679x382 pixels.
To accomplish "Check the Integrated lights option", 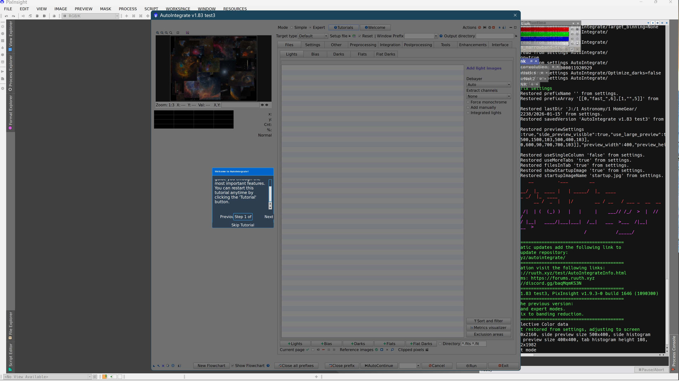I will (468, 113).
